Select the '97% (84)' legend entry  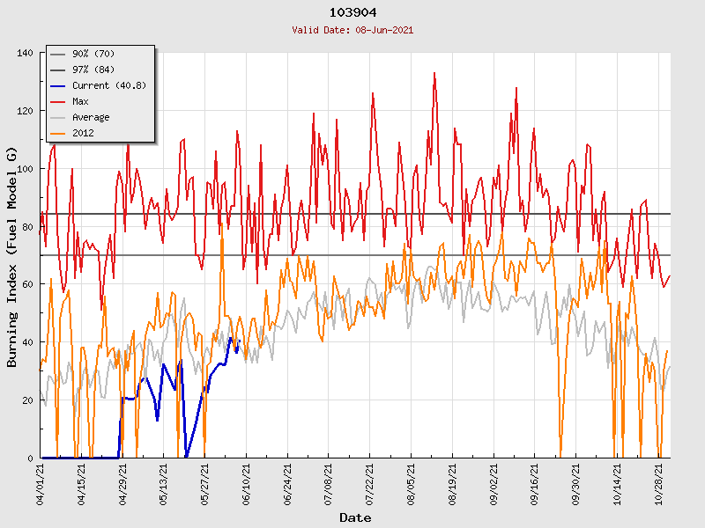click(93, 70)
